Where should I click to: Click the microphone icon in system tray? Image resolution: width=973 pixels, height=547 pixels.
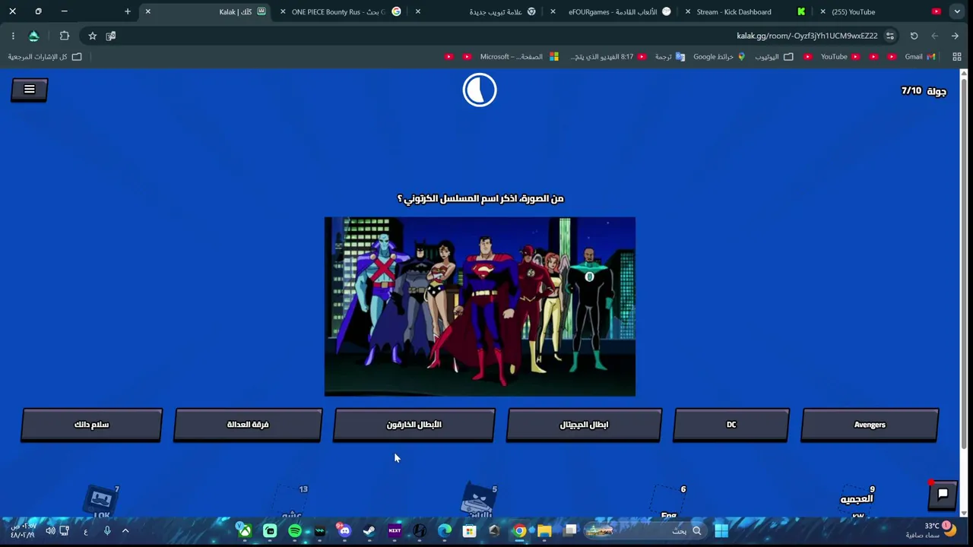[x=107, y=530]
